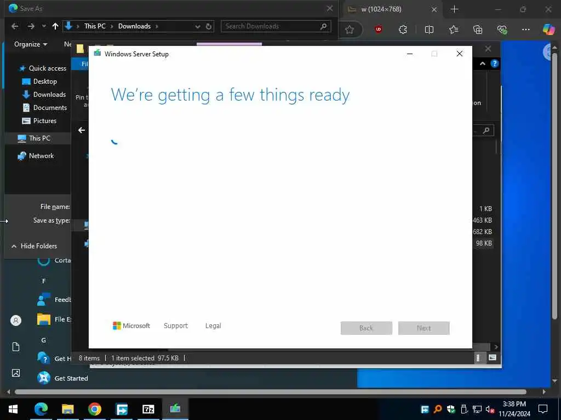Open Downloads in the navigation pane
The height and width of the screenshot is (420, 561).
[44, 95]
